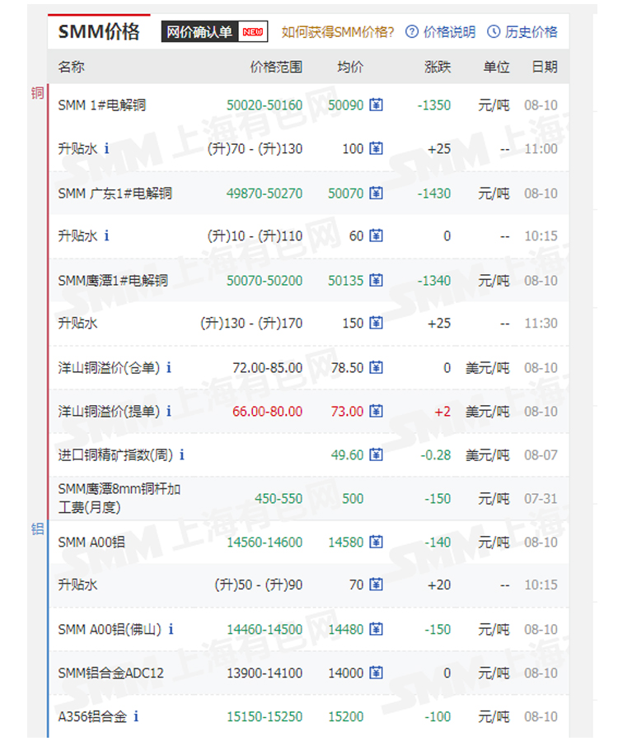The width and height of the screenshot is (618, 741).
Task: Click info icon next to 进口铜精矿指数(周)
Action: (x=182, y=454)
